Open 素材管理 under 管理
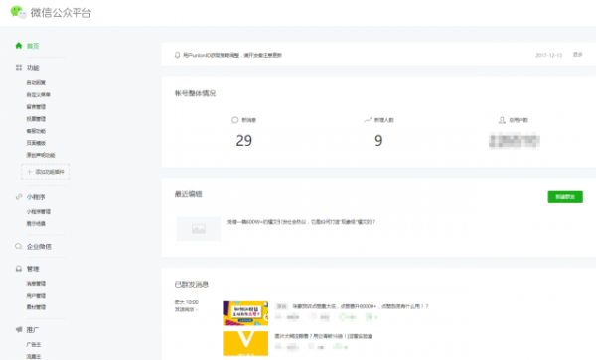The height and width of the screenshot is (360, 596). (36, 307)
